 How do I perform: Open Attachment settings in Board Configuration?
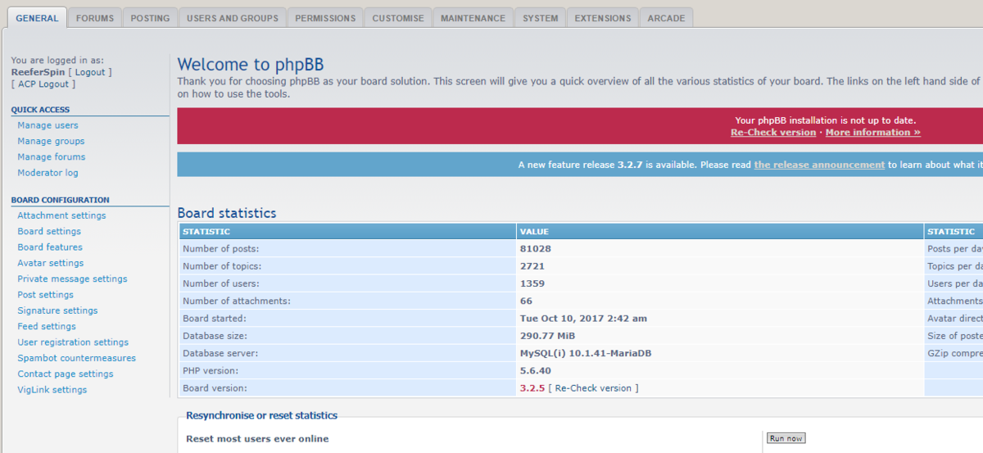[x=61, y=215]
